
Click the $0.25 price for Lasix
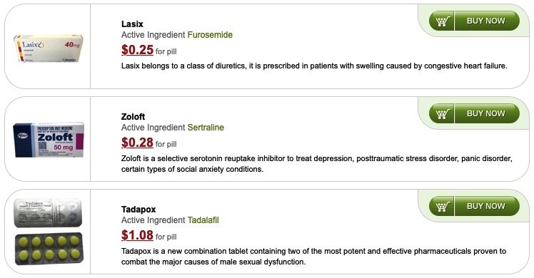pyautogui.click(x=137, y=50)
